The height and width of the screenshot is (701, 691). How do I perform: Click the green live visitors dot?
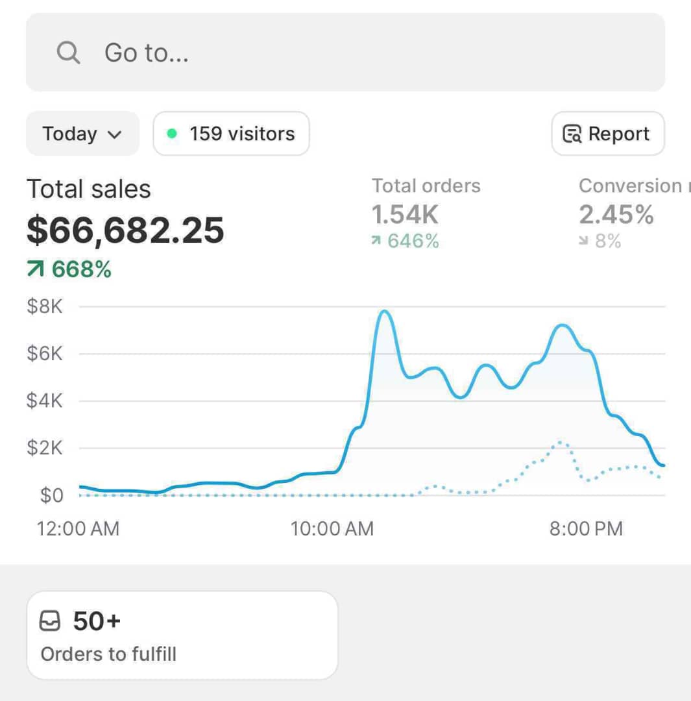pos(172,134)
